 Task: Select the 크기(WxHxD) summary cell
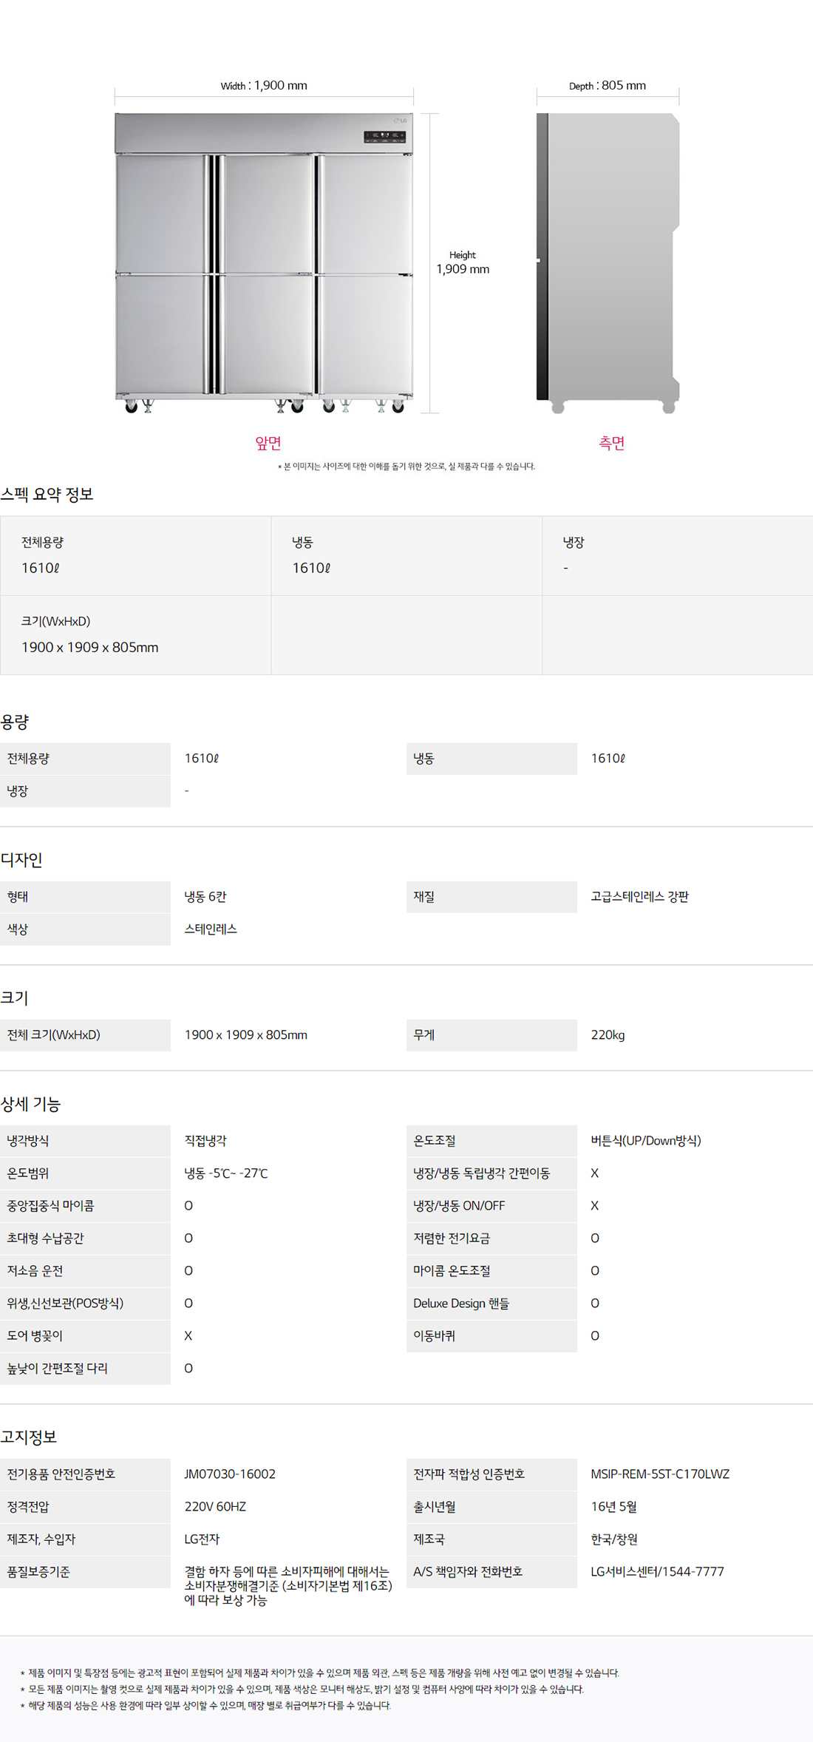[136, 635]
